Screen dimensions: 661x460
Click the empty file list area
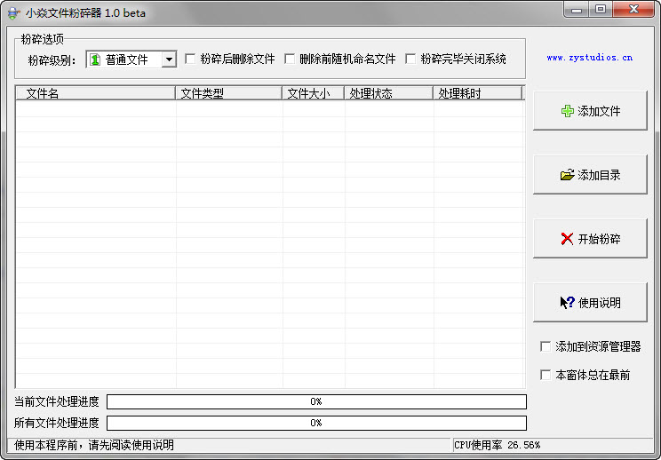(270, 244)
